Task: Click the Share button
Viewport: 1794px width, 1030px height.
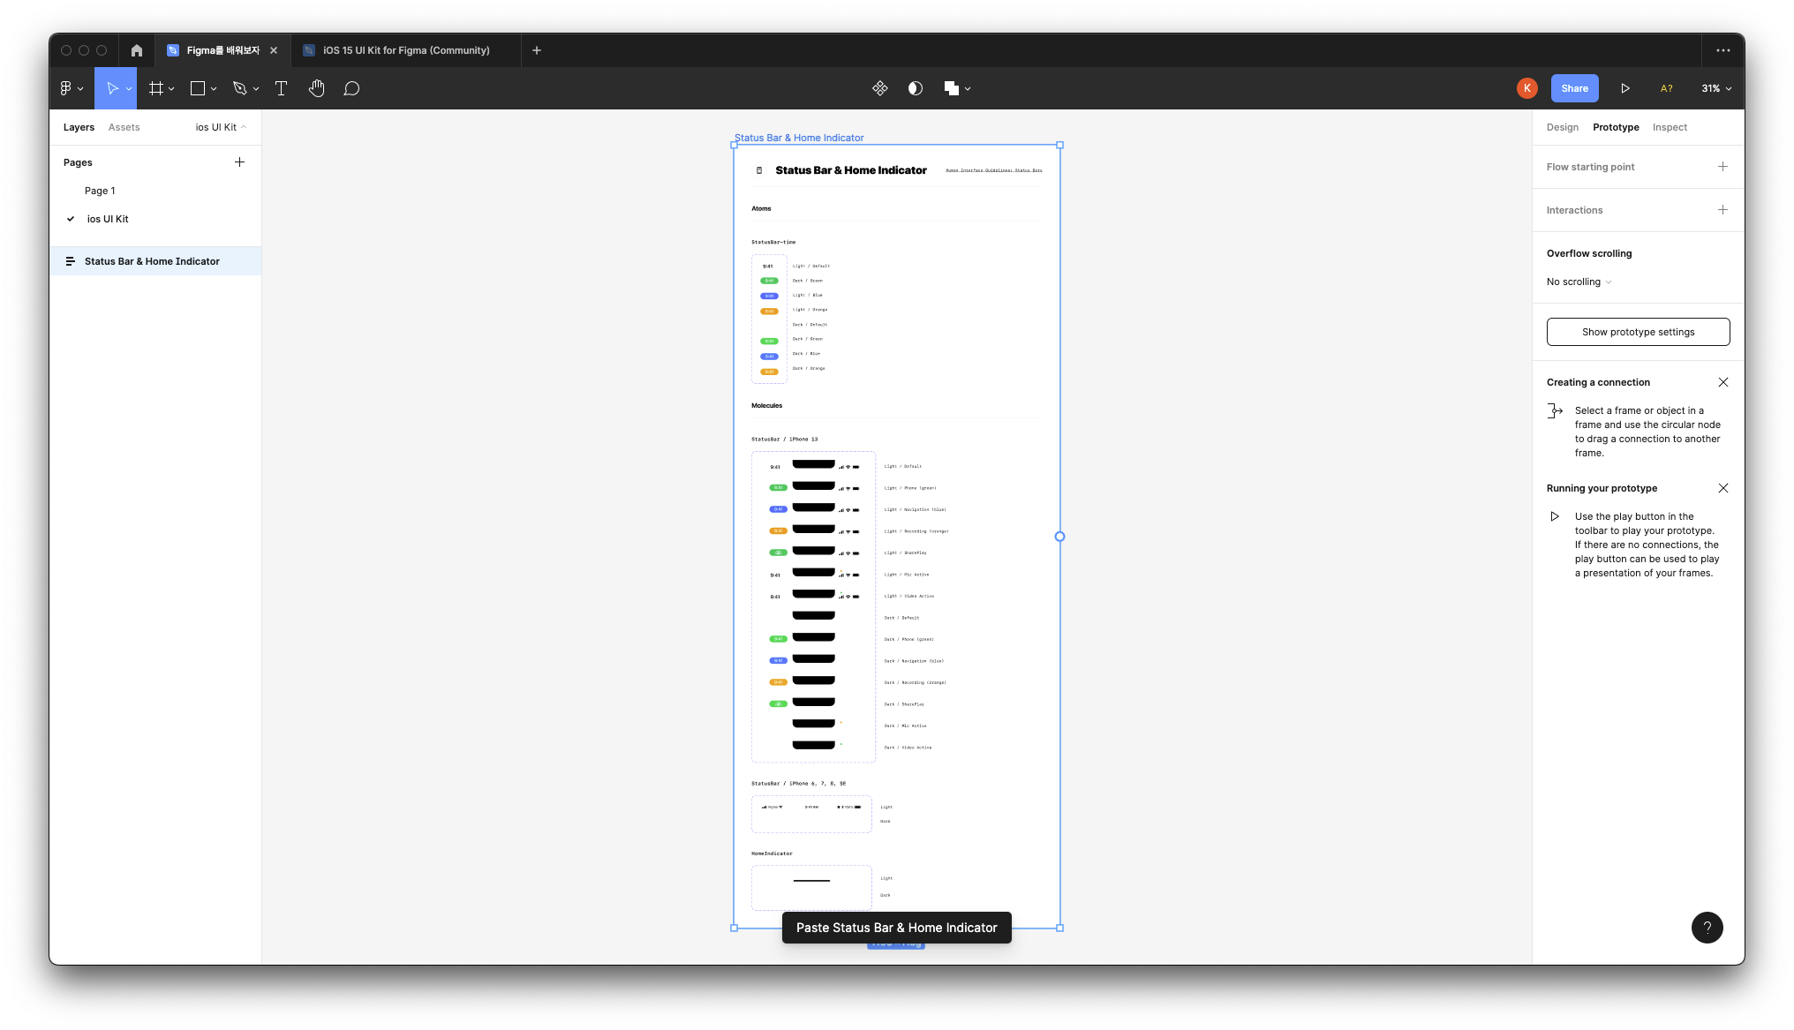Action: [1574, 88]
